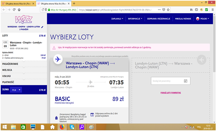
Task: Open File Explorer from the taskbar
Action: point(14,127)
